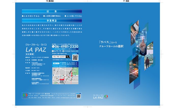Click the 信条 header bar
175x108 pixels.
pos(52,11)
